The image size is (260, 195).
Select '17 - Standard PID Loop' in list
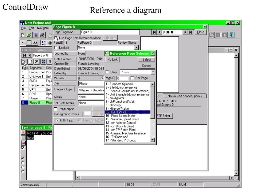[x=128, y=140]
